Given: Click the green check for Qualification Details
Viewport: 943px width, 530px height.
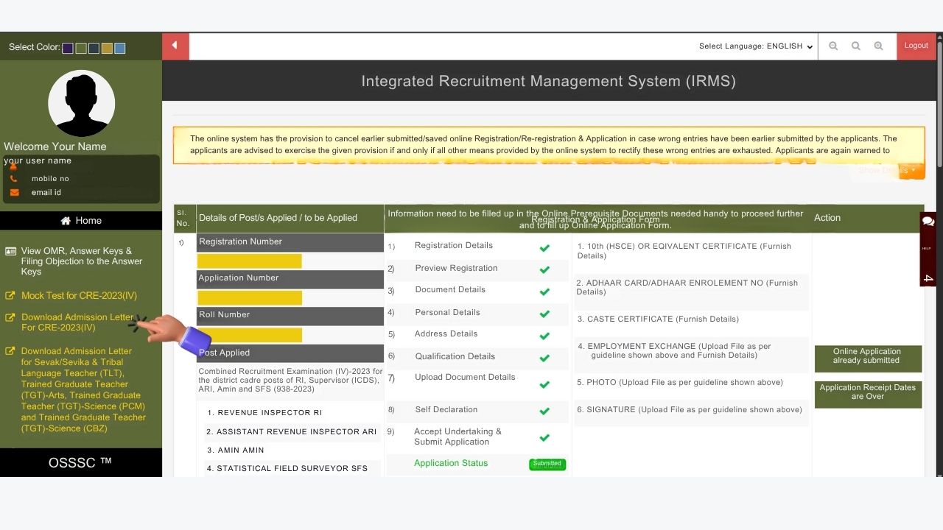Looking at the screenshot, I should tap(544, 358).
